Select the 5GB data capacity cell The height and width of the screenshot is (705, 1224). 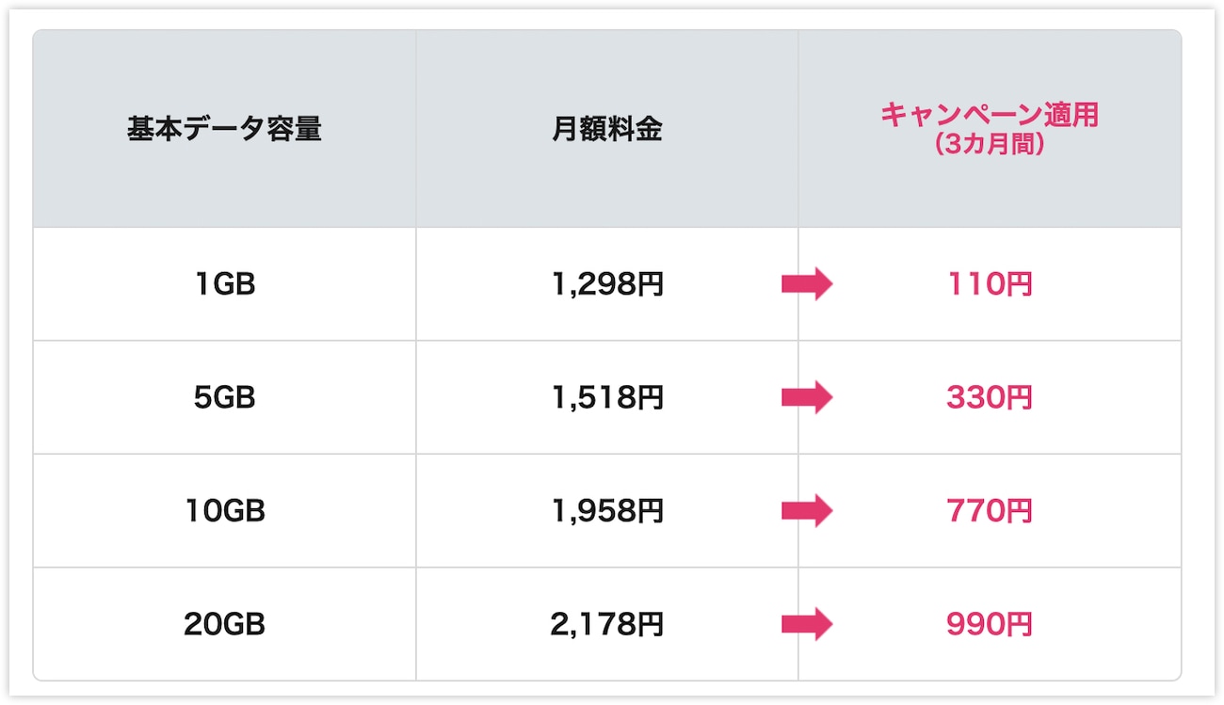(224, 398)
